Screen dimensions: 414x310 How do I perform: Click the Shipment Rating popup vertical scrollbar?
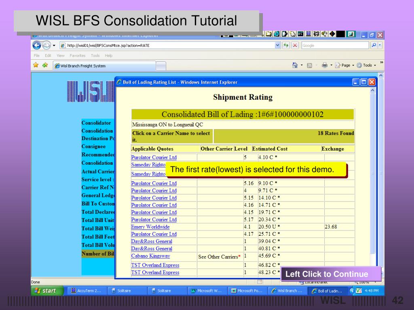[372, 174]
